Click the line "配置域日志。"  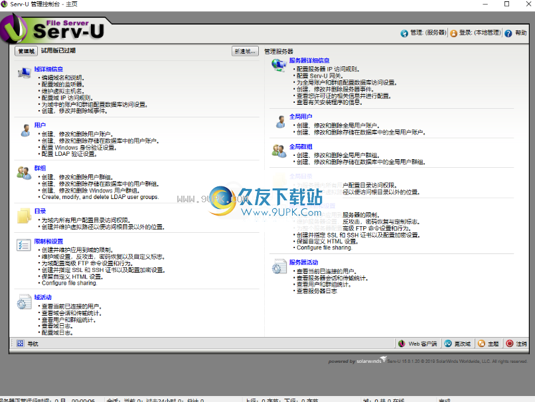tap(57, 333)
